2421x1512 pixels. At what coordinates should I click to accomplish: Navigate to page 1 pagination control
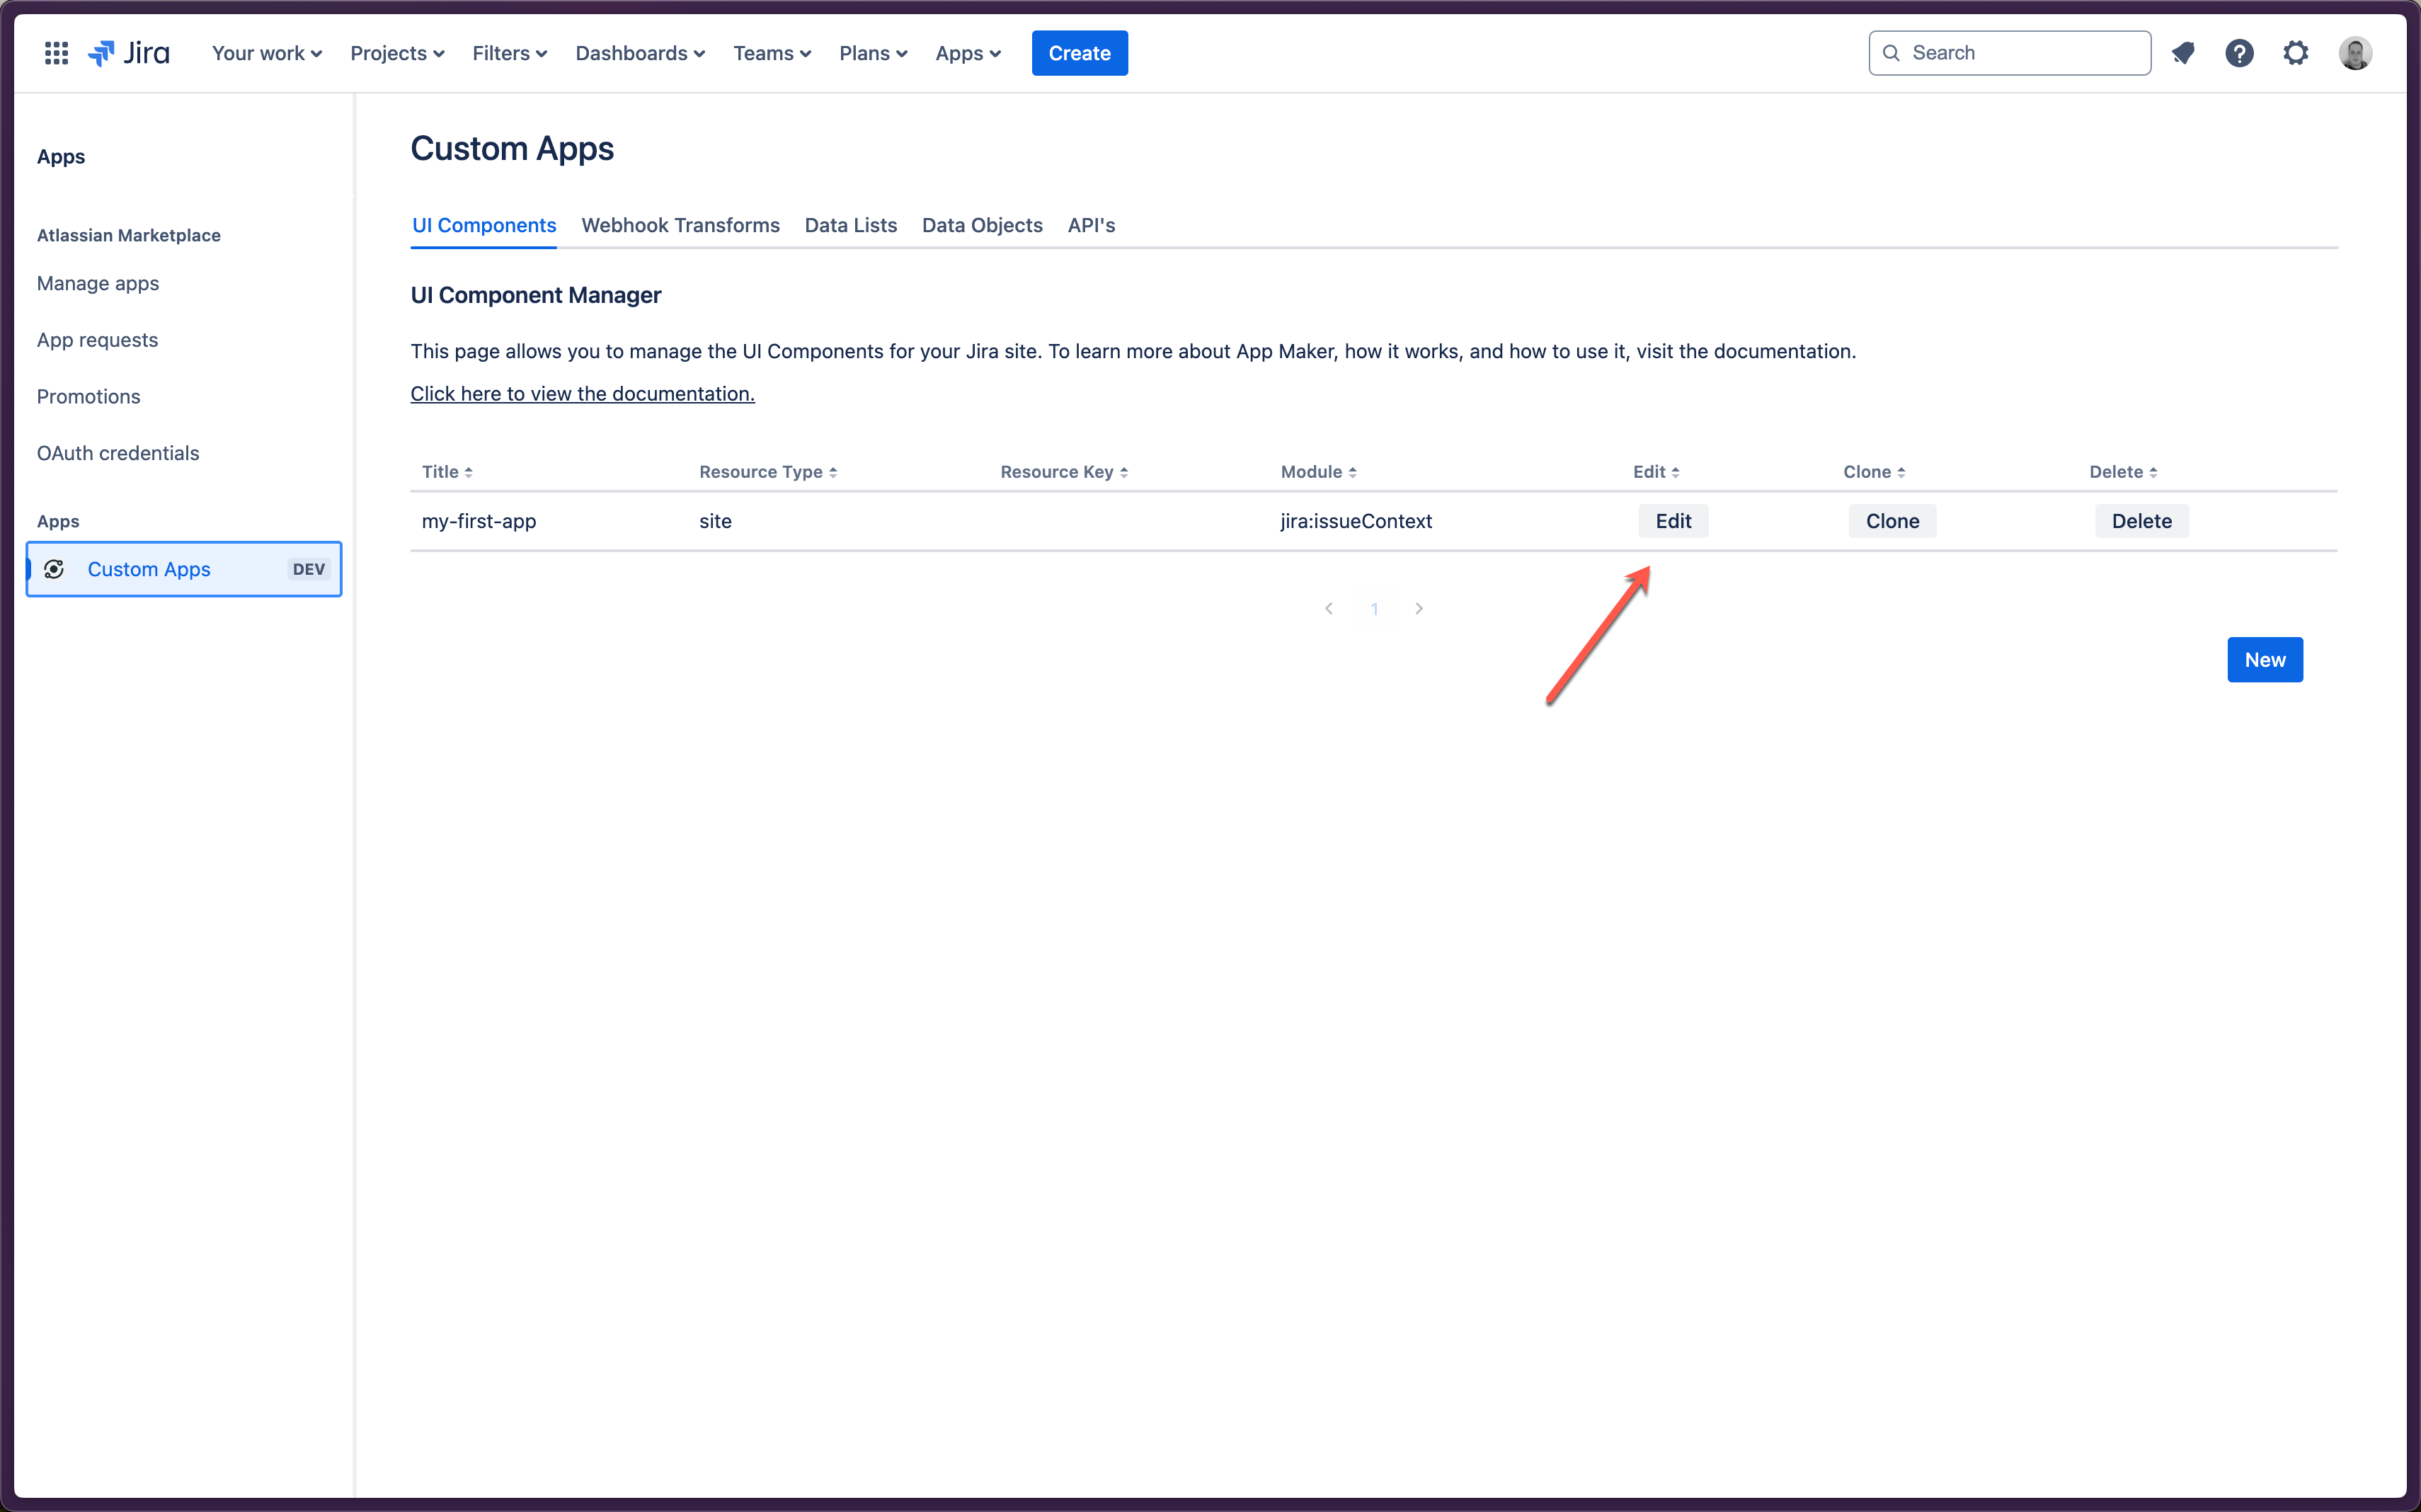click(x=1374, y=608)
